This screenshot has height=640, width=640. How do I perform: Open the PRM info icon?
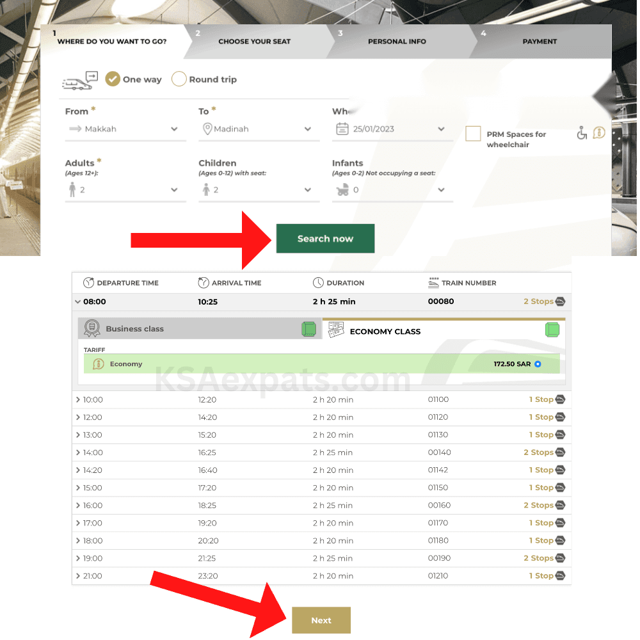[x=599, y=132]
